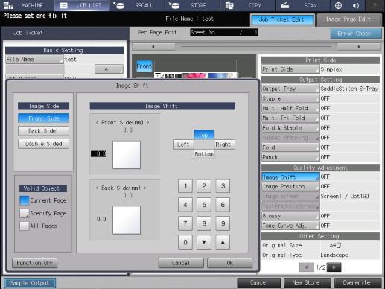
Task: Click the globe language icon
Action: pos(338,5)
